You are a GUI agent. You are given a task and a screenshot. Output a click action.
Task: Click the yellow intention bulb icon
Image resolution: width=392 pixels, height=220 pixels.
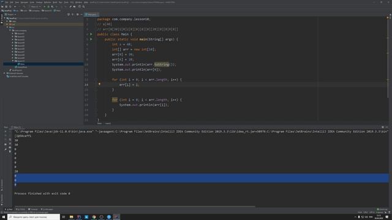pyautogui.click(x=99, y=84)
